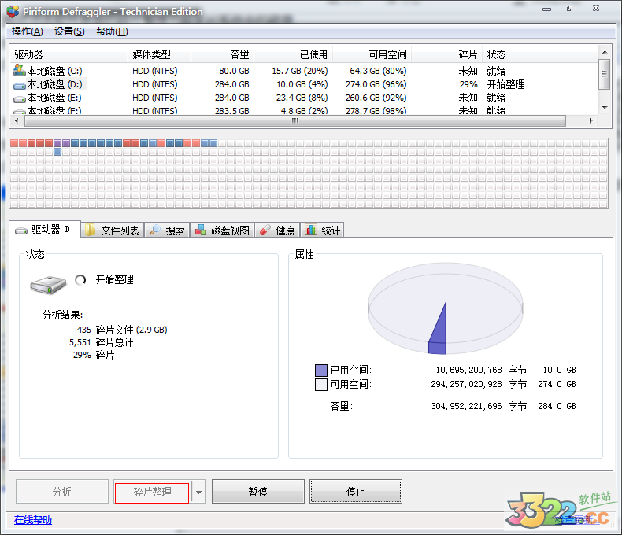Click drive list horizontal scroll left arrow

click(x=17, y=121)
